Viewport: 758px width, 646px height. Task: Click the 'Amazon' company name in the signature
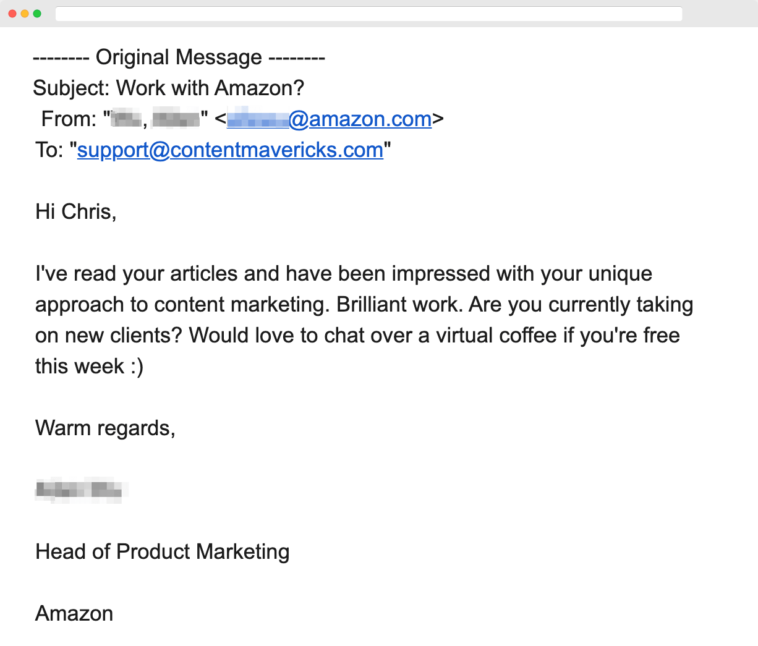click(x=74, y=613)
